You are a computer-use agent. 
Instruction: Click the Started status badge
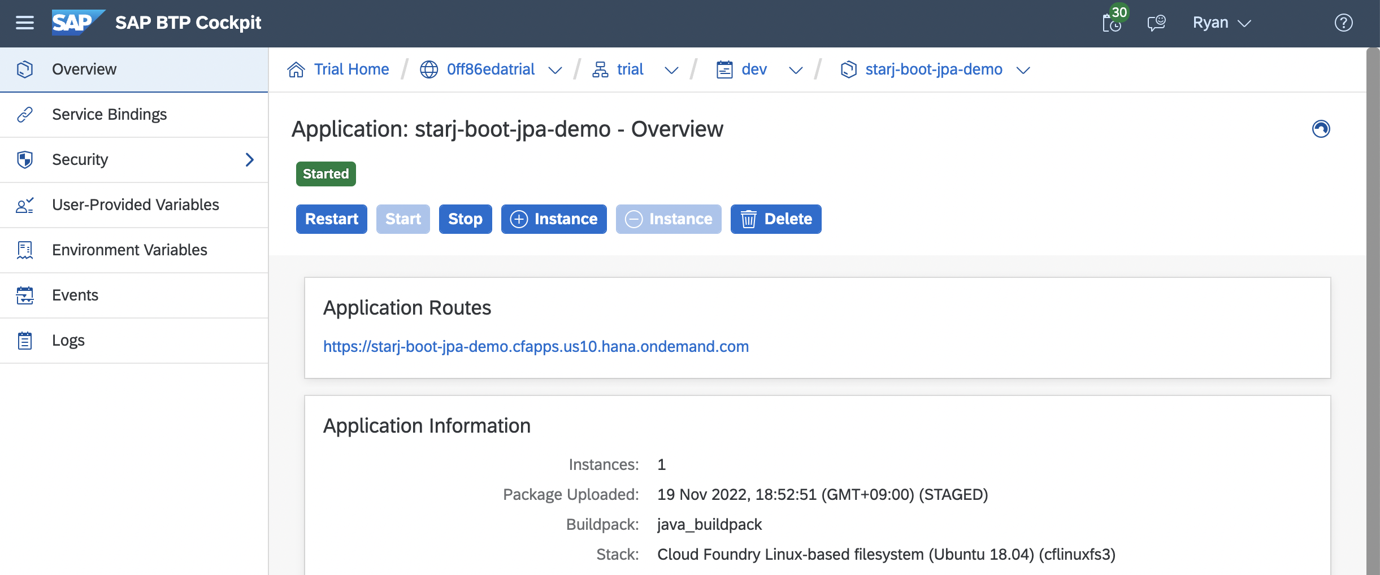[x=326, y=174]
